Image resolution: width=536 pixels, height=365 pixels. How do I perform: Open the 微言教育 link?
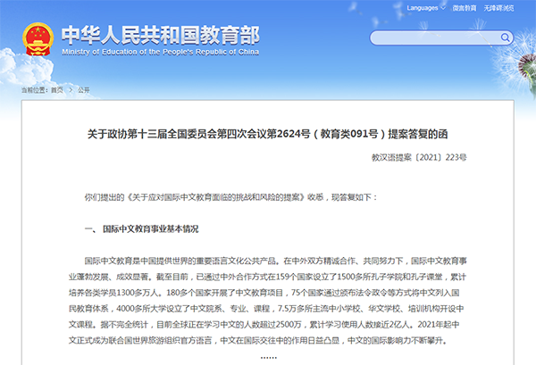pyautogui.click(x=463, y=8)
